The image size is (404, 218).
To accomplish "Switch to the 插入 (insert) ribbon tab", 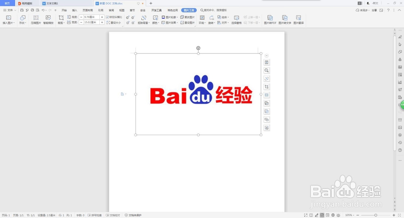I will 74,10.
